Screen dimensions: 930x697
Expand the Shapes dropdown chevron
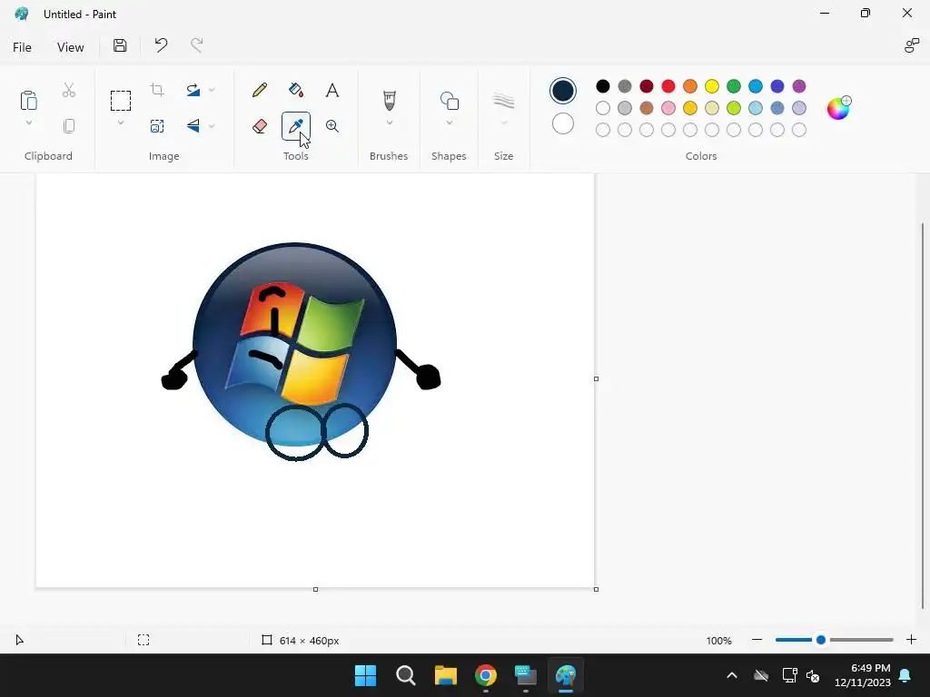[x=449, y=123]
